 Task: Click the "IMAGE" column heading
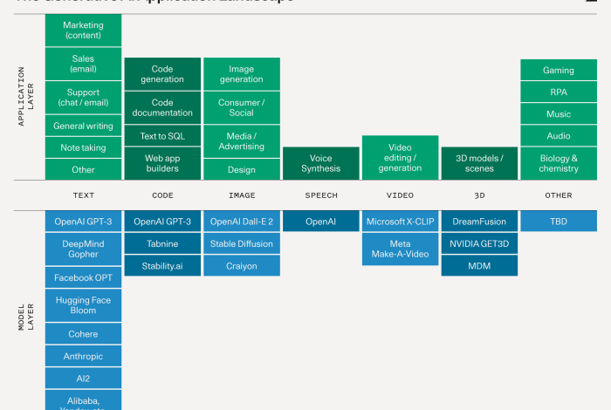[242, 195]
